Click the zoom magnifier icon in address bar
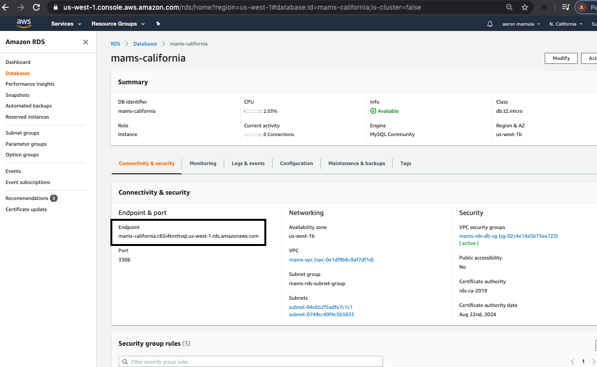 pos(509,7)
